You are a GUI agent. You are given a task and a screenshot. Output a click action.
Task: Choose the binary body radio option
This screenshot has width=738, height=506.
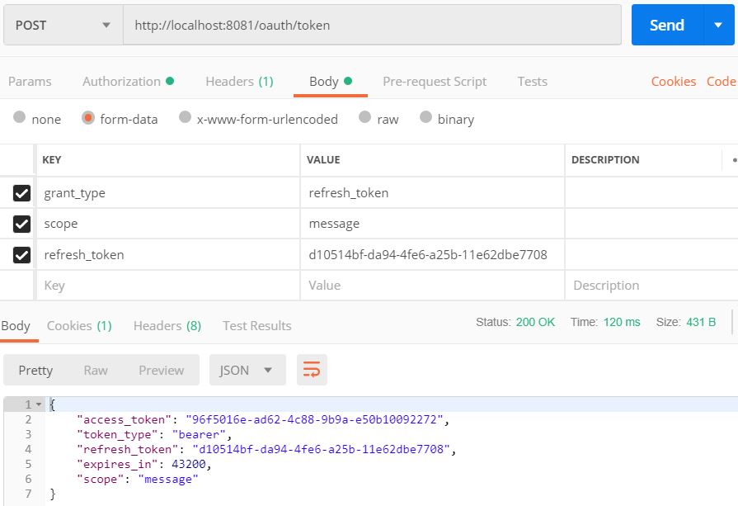[x=425, y=117]
